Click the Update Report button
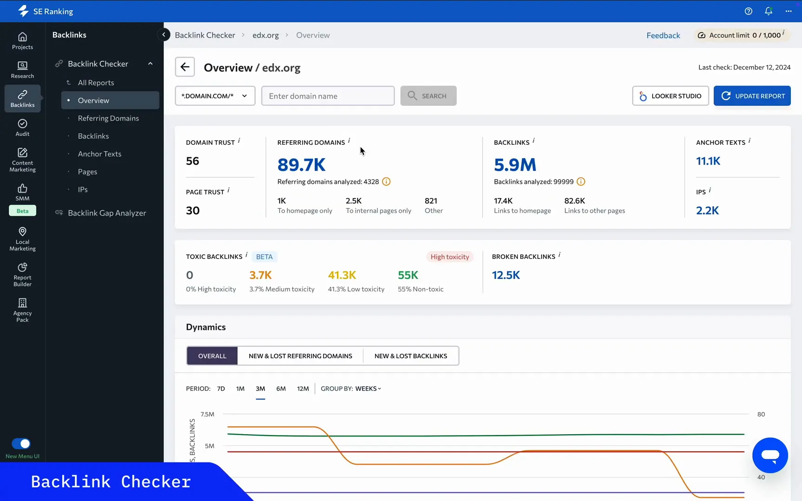Image resolution: width=802 pixels, height=501 pixels. 752,96
